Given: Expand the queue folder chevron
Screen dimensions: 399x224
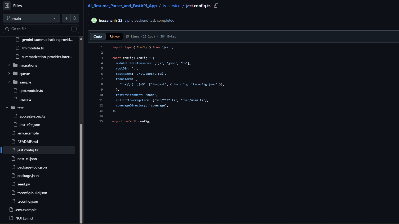Looking at the screenshot, I should (x=9, y=73).
